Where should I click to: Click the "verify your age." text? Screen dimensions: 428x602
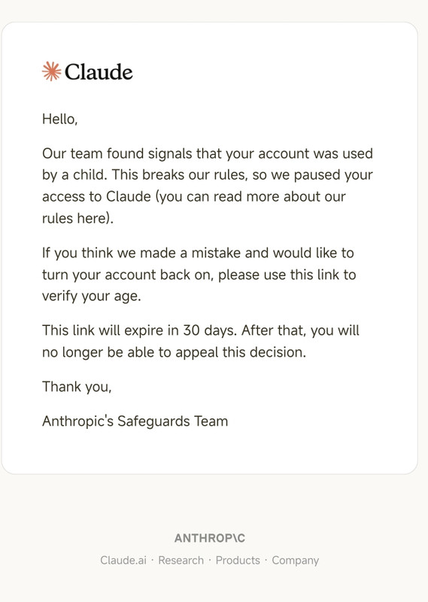91,296
